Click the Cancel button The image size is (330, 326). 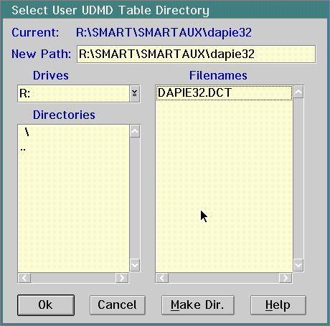[118, 305]
